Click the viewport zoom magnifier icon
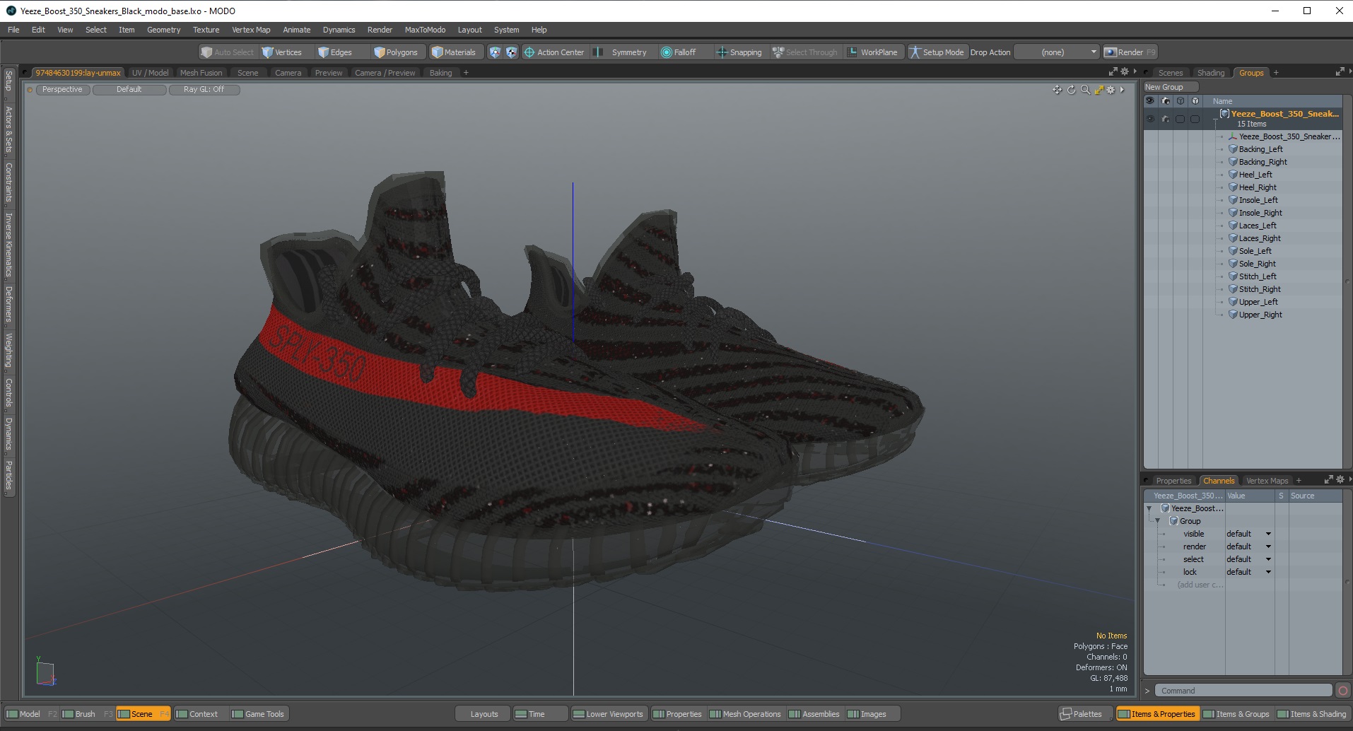Viewport: 1353px width, 731px height. (1085, 90)
